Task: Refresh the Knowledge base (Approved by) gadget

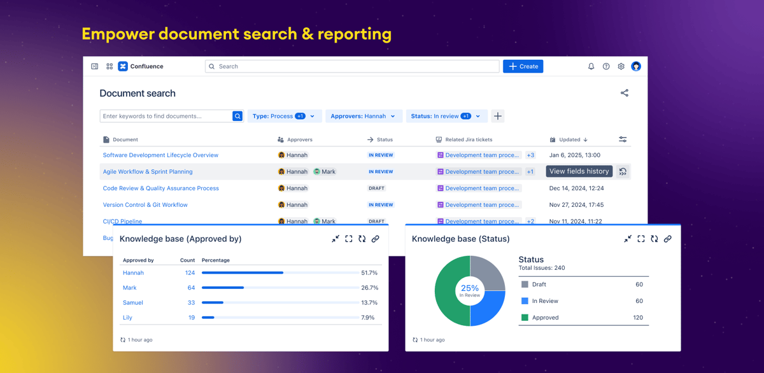Action: pos(362,239)
